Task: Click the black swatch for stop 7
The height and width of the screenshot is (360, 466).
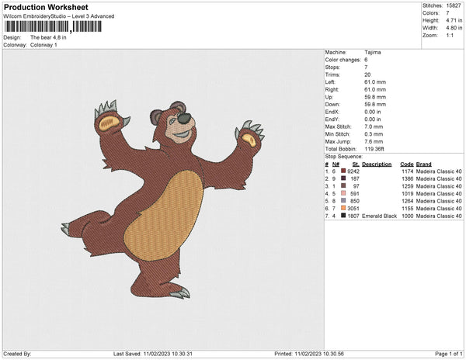Action: 343,216
